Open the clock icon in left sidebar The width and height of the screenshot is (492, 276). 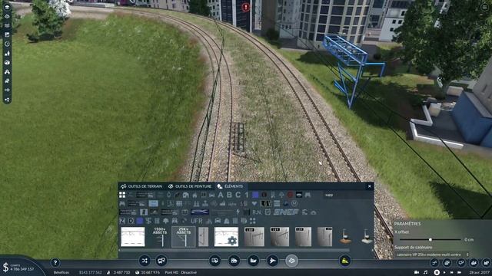7,44
